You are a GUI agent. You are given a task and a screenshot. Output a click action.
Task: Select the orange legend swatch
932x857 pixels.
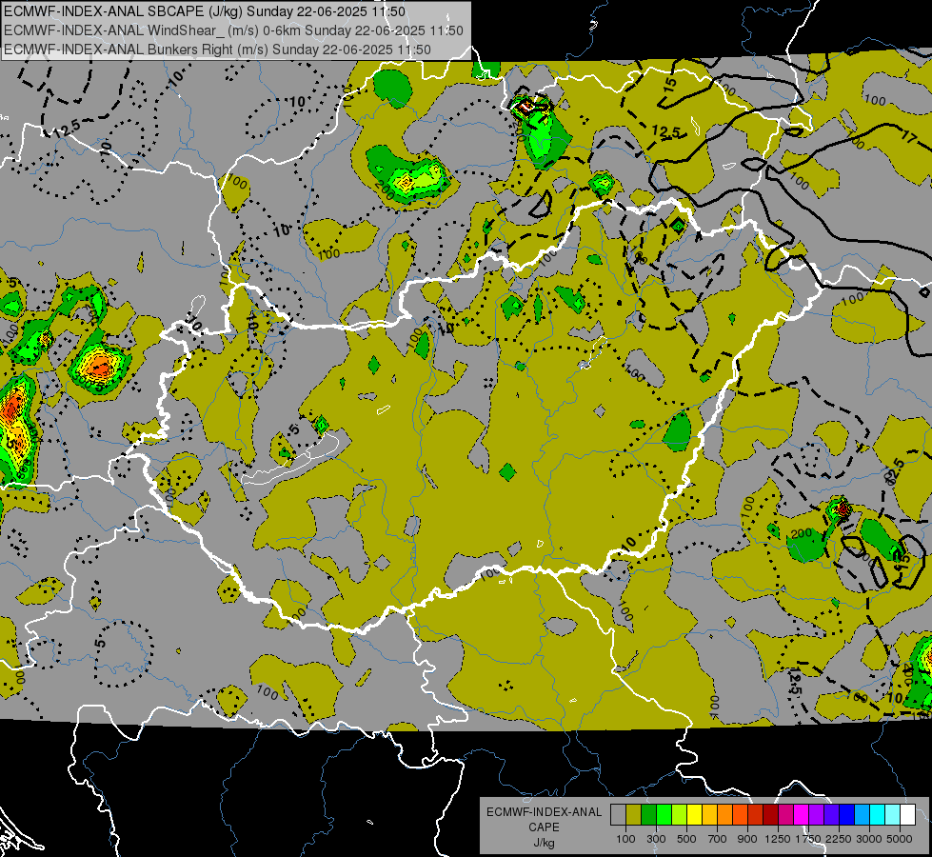725,815
